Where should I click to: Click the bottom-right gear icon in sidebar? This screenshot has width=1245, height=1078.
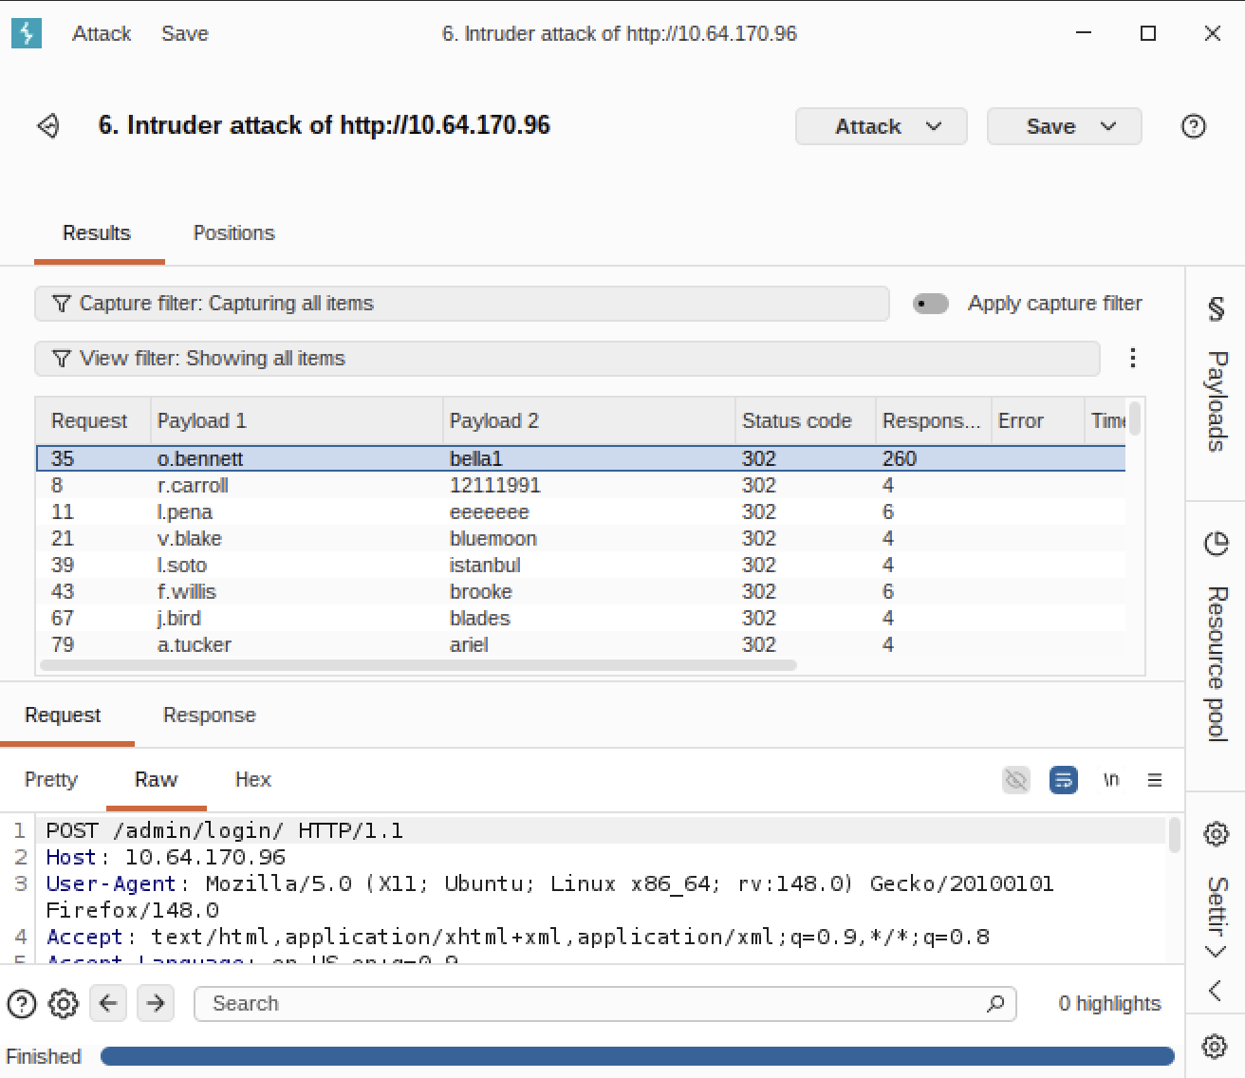coord(1215,1047)
